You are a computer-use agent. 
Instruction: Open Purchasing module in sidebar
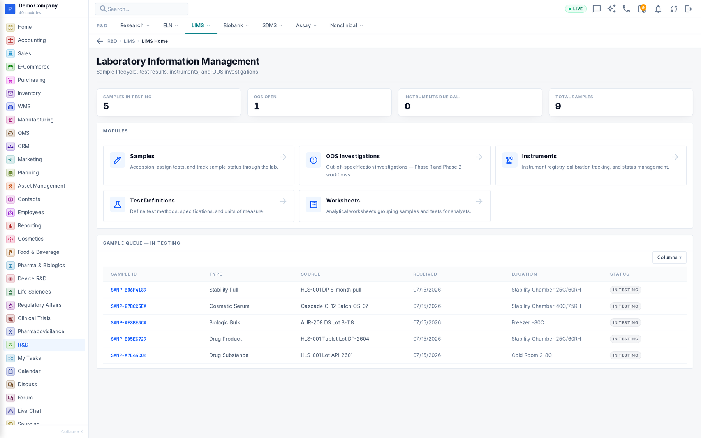(44, 80)
